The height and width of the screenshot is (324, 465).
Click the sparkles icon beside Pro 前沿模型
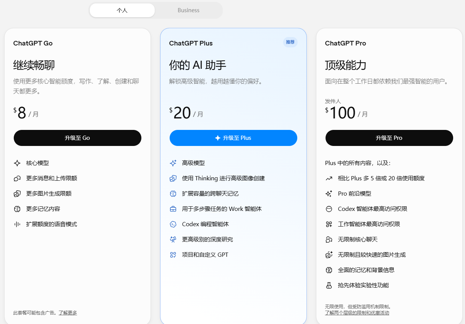(x=329, y=194)
